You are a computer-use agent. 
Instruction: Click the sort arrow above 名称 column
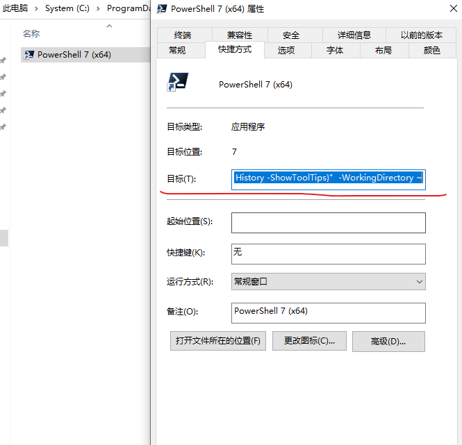pyautogui.click(x=109, y=26)
